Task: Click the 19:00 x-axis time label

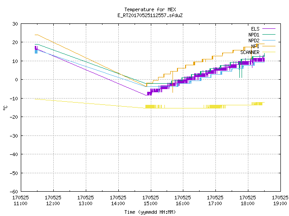Action: 280,203
